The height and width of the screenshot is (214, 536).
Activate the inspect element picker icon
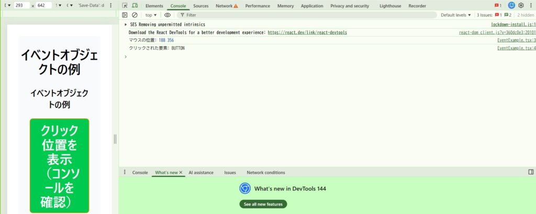(x=125, y=5)
